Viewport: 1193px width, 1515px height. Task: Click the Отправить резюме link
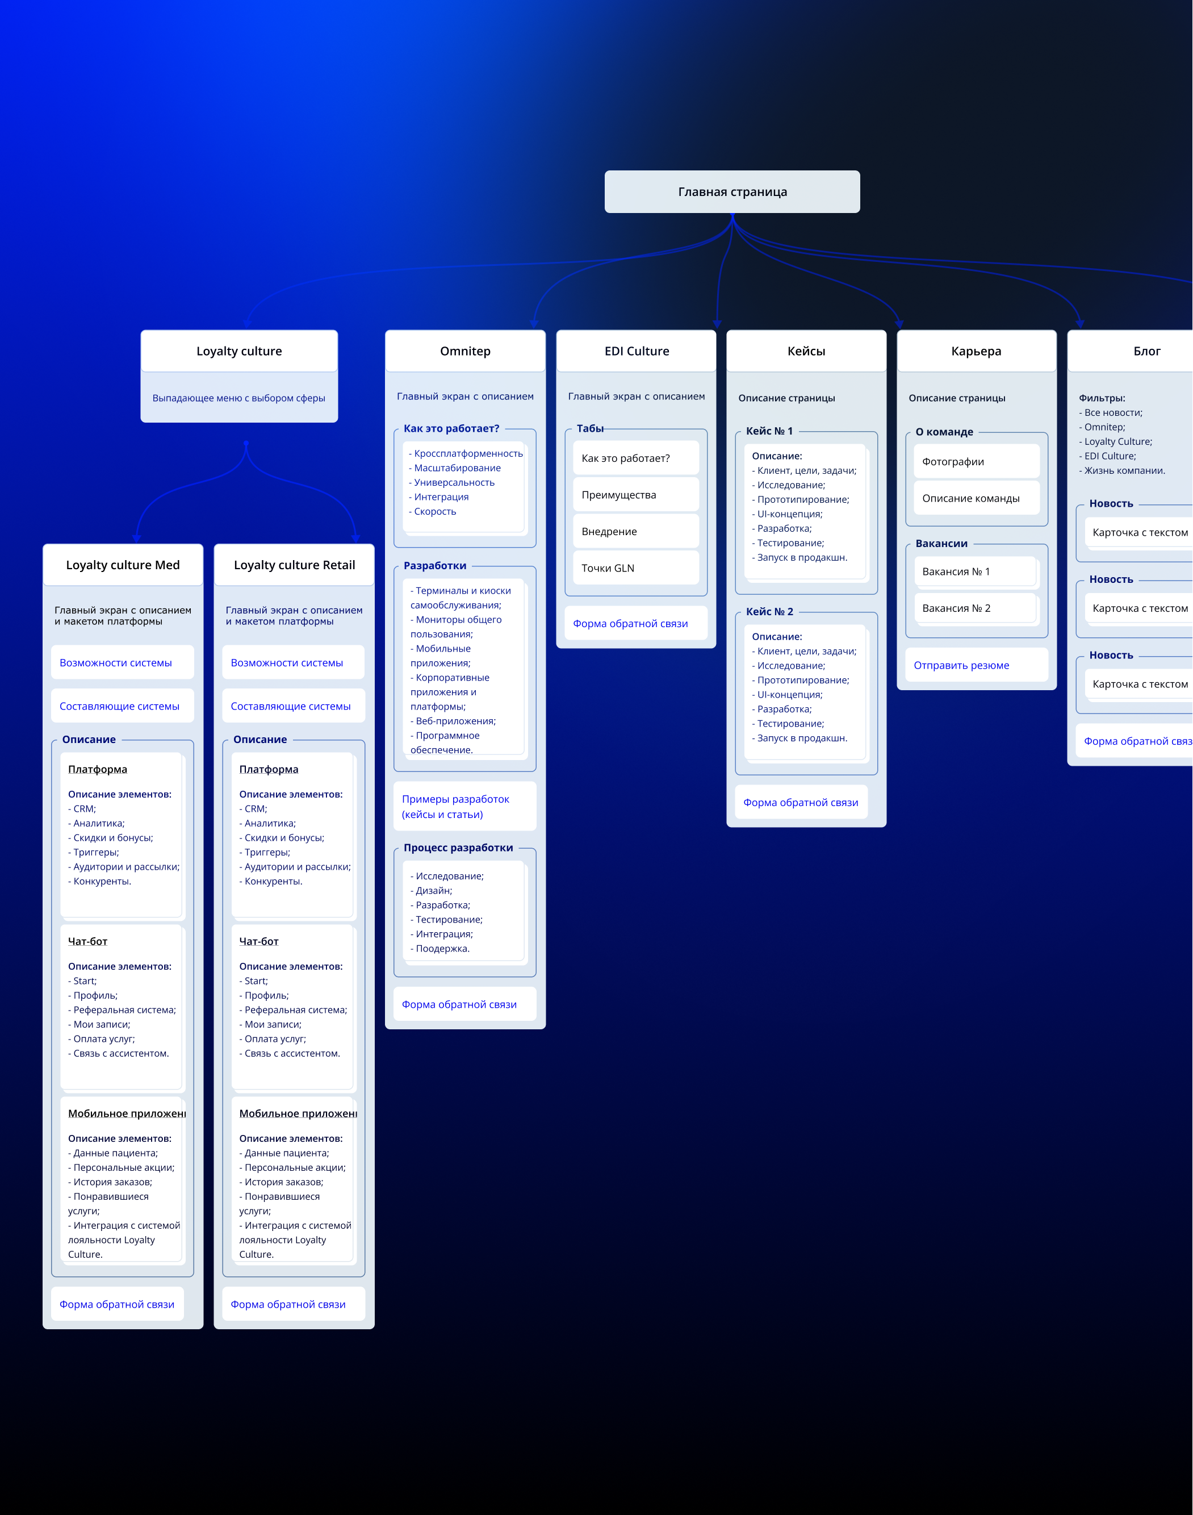pos(961,665)
